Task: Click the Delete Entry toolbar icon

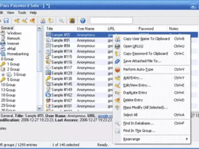Action: click(x=32, y=21)
